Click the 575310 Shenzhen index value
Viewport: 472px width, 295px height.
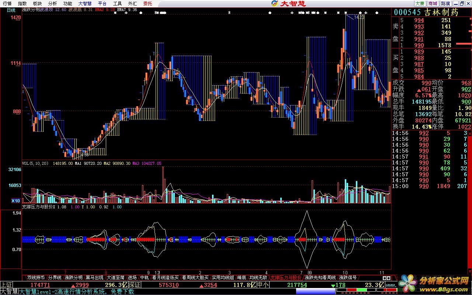coord(169,285)
